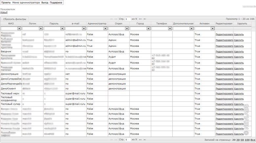Go to next page in bottom pager
The width and height of the screenshot is (256, 143).
pyautogui.click(x=140, y=139)
